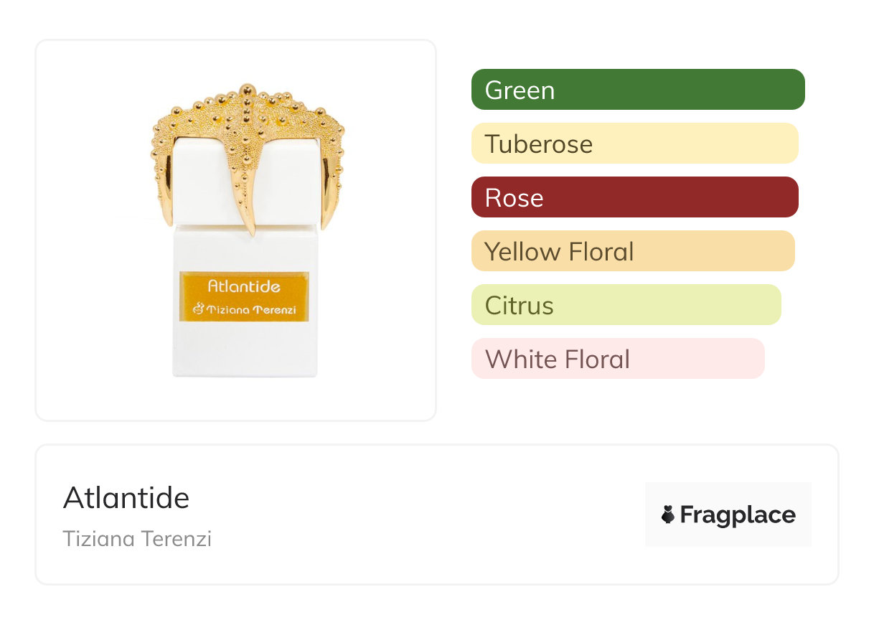Click the gold starfish bottle cap
The width and height of the screenshot is (874, 620).
pos(247,115)
